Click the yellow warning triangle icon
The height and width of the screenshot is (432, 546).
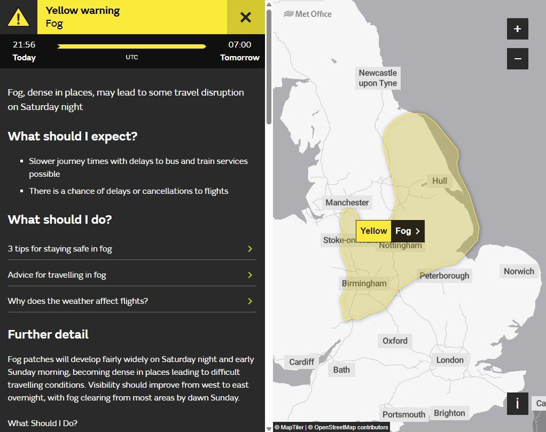pyautogui.click(x=19, y=17)
